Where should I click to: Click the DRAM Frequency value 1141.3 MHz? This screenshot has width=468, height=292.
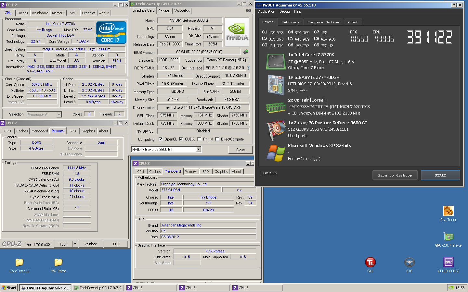click(77, 168)
